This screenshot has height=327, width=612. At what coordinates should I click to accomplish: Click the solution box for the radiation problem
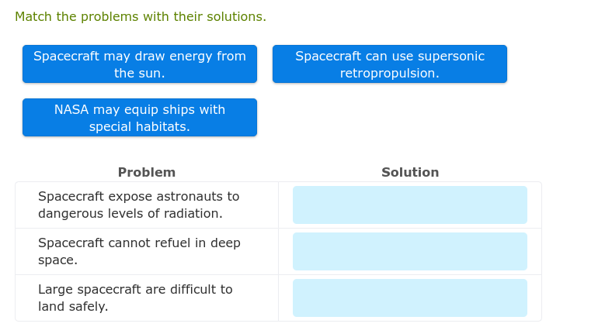click(410, 205)
